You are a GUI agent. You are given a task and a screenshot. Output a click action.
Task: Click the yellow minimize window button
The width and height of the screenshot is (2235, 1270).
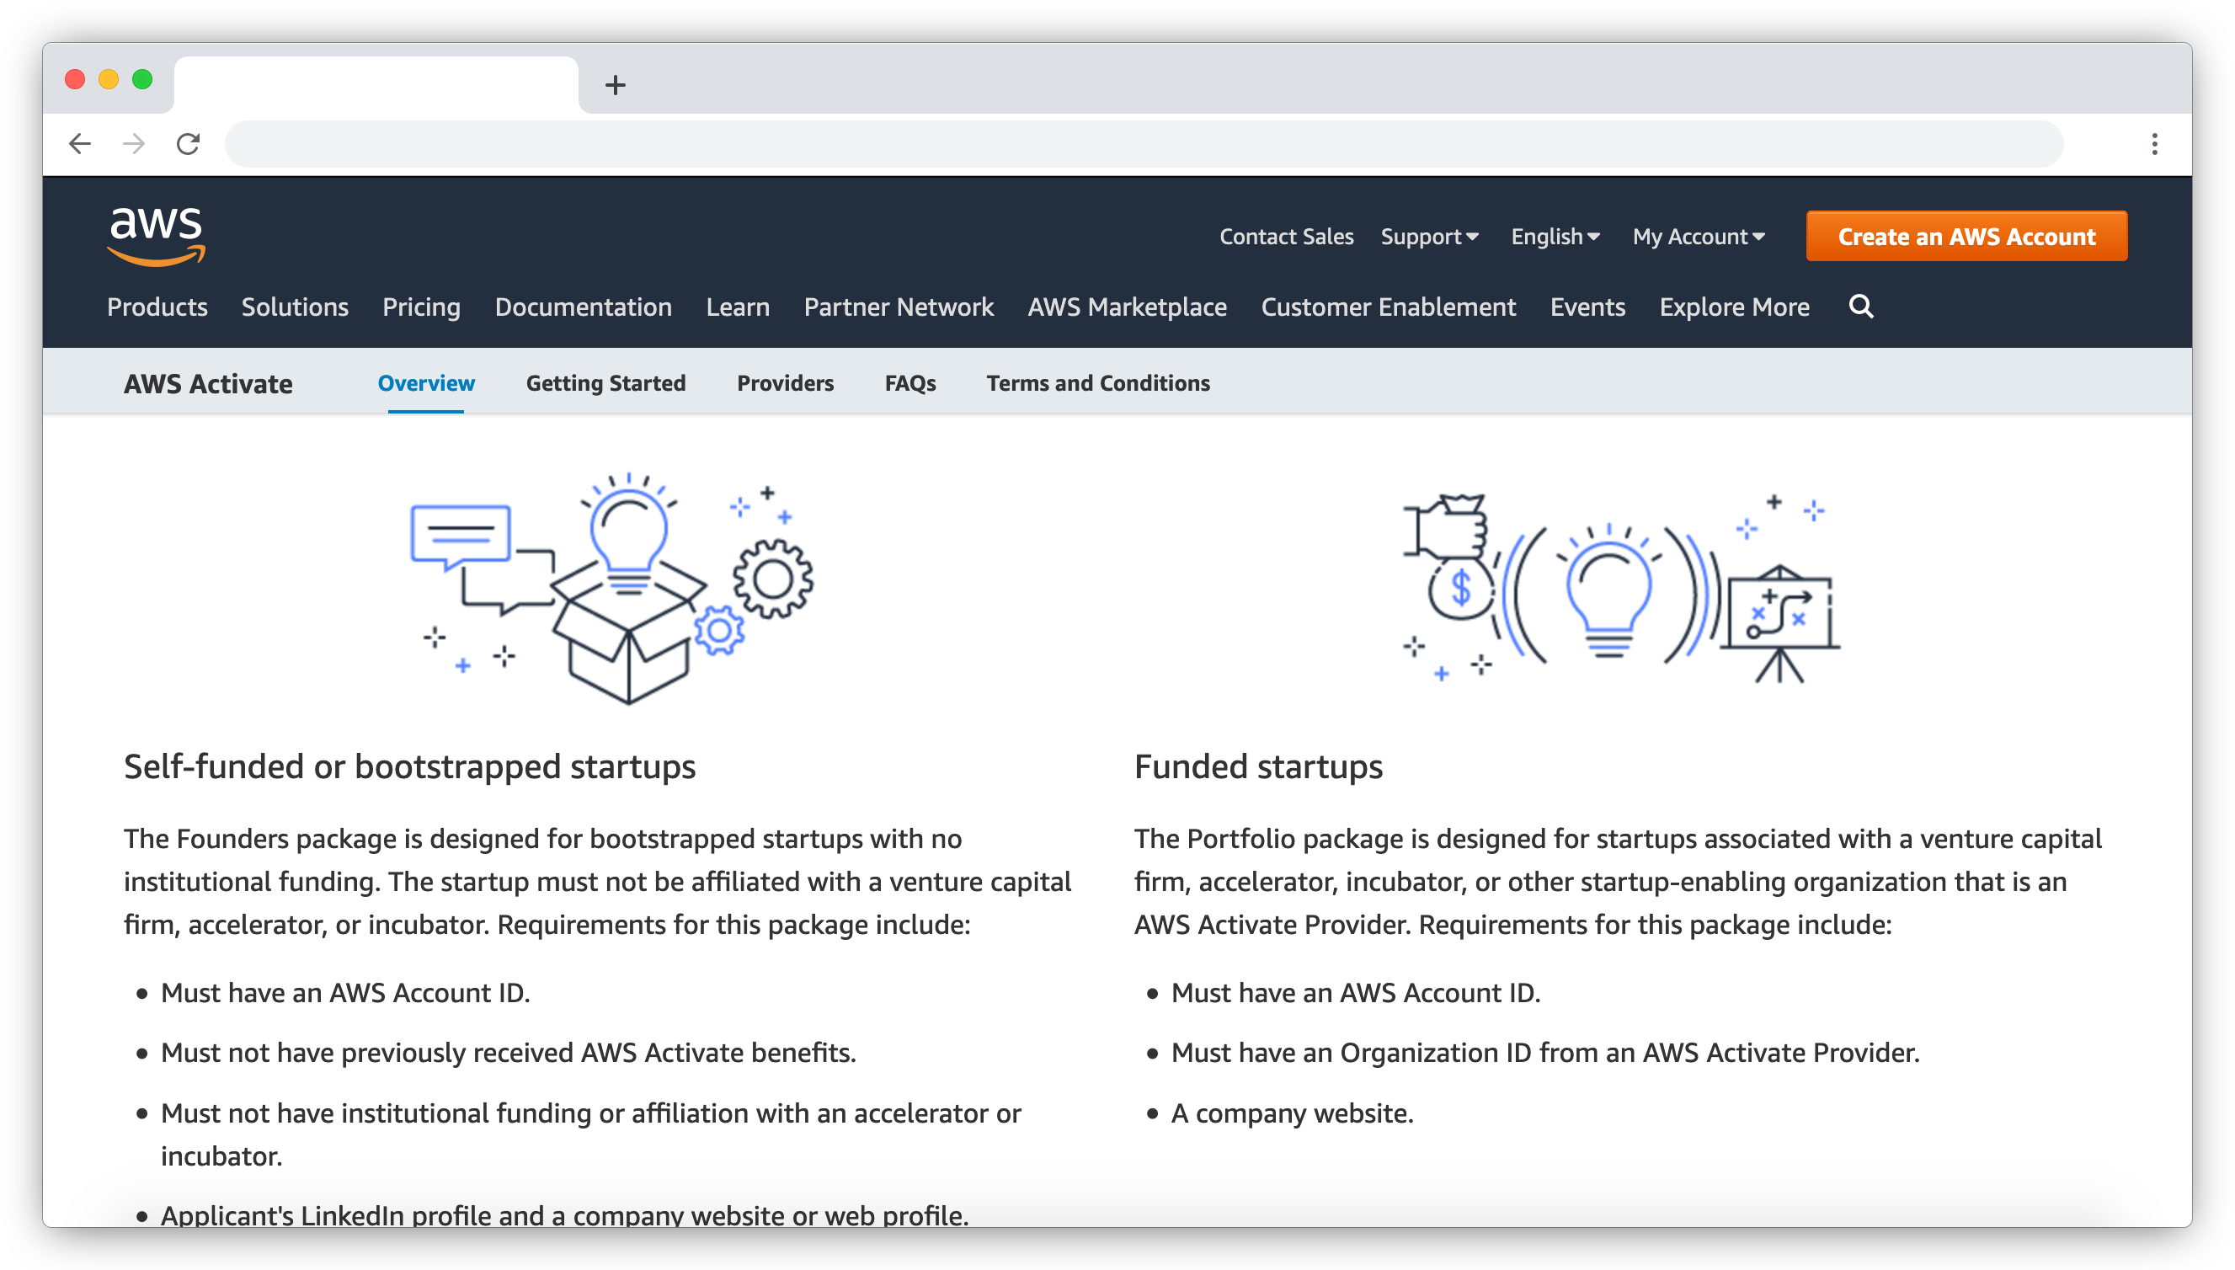pos(109,79)
